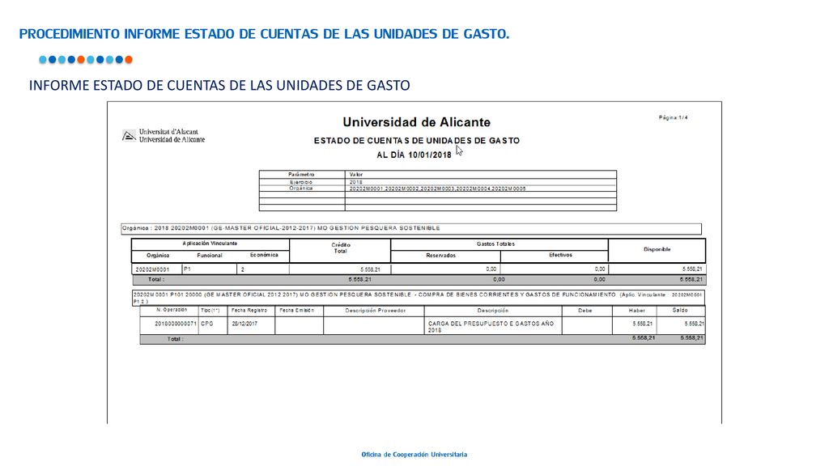Click the 0,00 value in the Reservados data row

click(491, 269)
